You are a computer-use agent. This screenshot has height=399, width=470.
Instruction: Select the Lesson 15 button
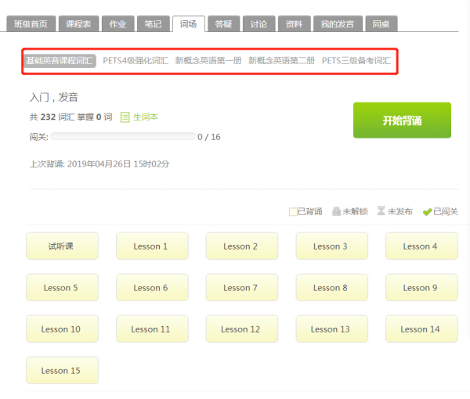coord(63,370)
